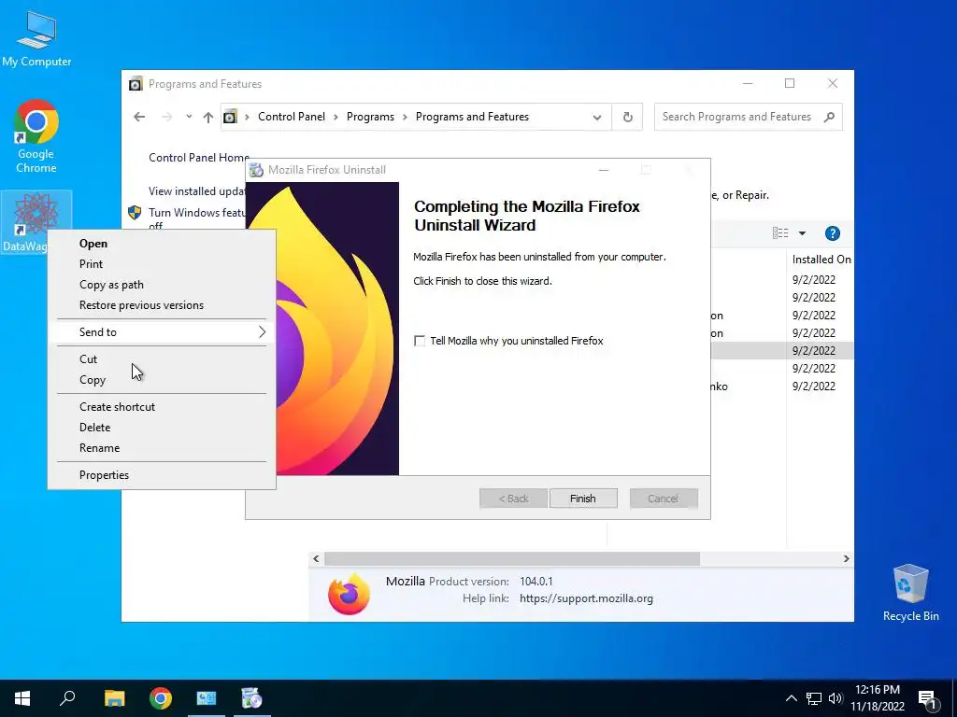Open the view options dropdown arrow

pyautogui.click(x=802, y=232)
